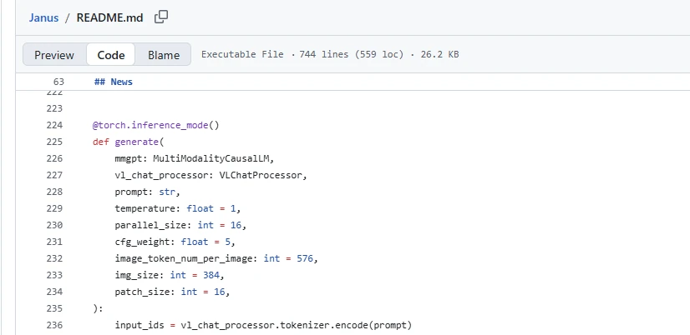Select line number 225

point(54,142)
